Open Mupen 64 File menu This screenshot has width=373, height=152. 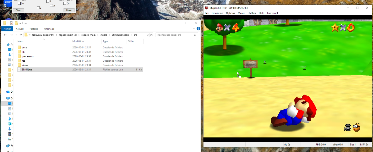point(207,13)
